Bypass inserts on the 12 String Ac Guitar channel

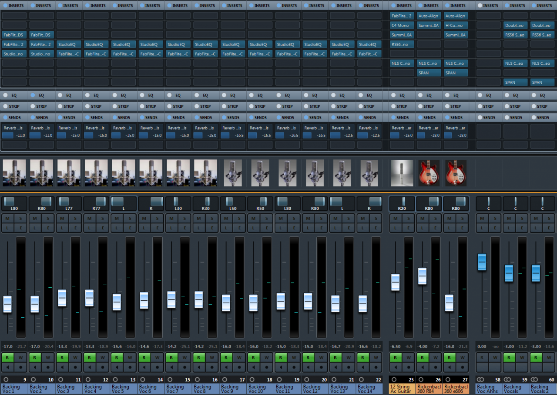(x=393, y=6)
